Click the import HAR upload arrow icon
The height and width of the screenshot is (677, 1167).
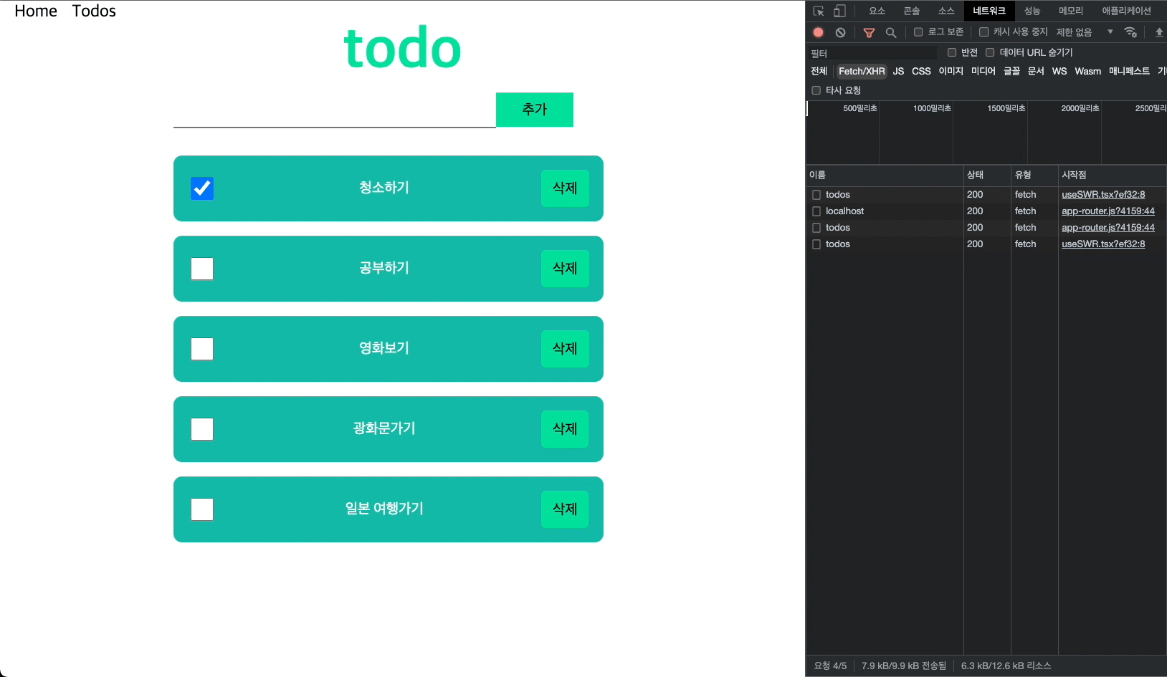click(1158, 32)
